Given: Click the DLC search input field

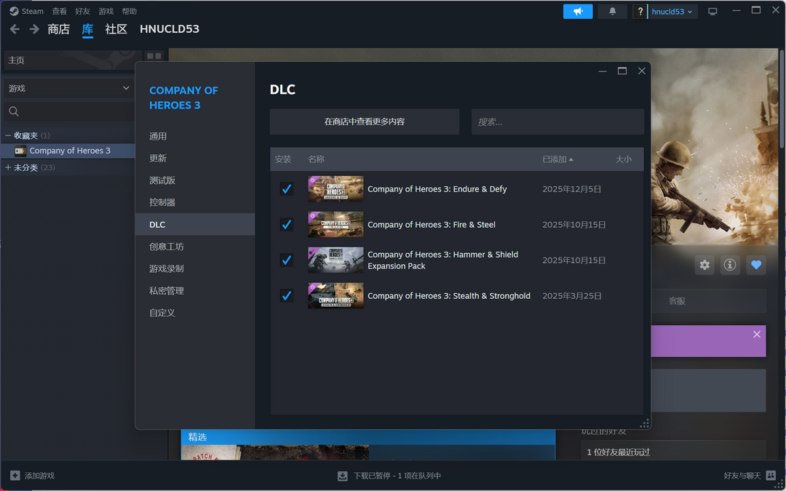Looking at the screenshot, I should [x=557, y=122].
